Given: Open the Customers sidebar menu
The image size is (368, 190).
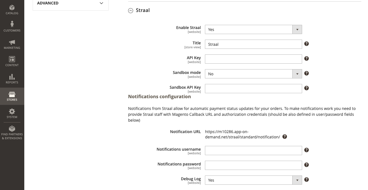Looking at the screenshot, I should tap(12, 27).
